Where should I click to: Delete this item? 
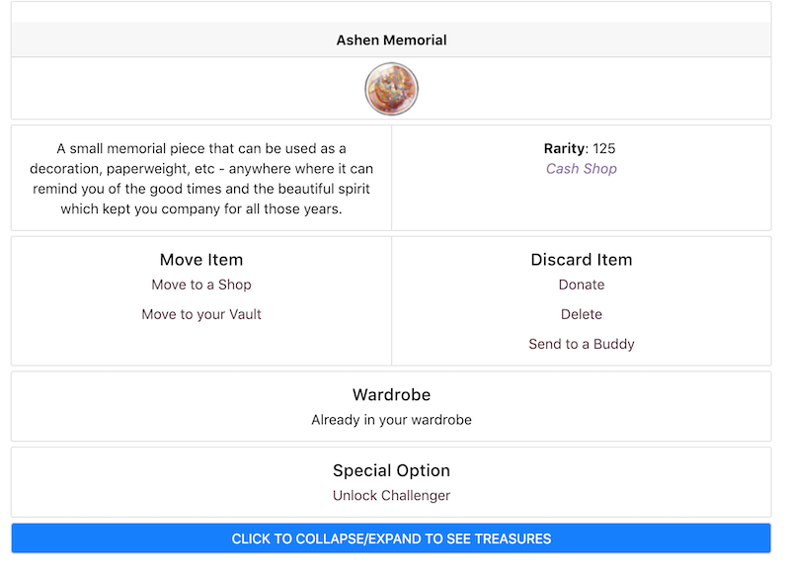581,314
